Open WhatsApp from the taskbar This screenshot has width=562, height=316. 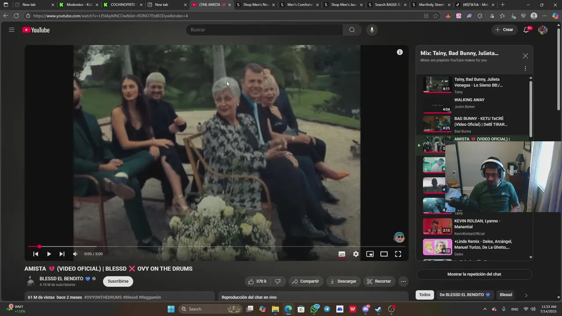pyautogui.click(x=314, y=309)
